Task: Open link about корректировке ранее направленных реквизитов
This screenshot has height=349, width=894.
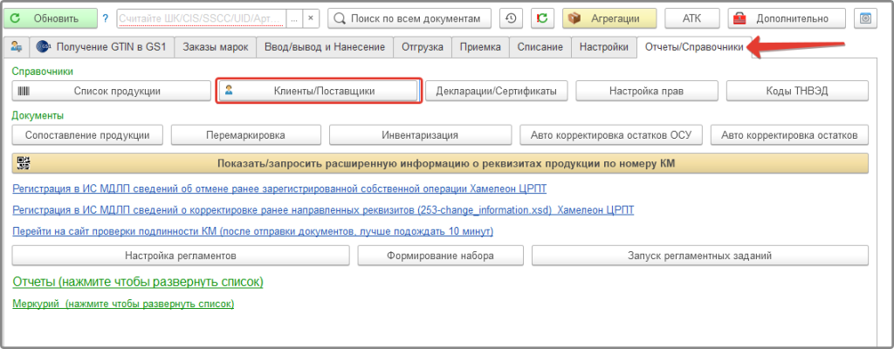Action: coord(323,210)
